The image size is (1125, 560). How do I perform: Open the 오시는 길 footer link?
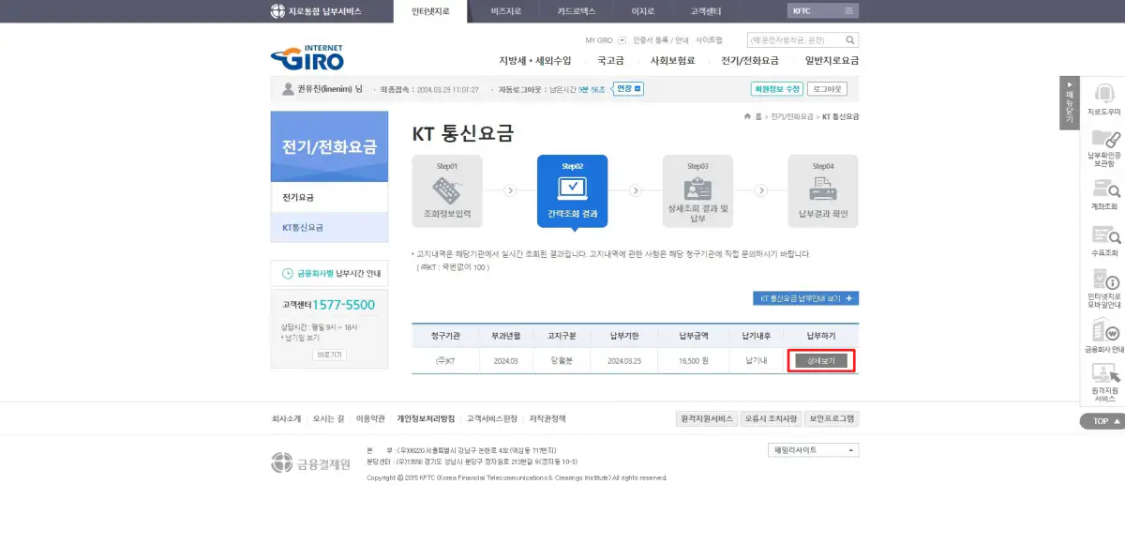tap(328, 419)
